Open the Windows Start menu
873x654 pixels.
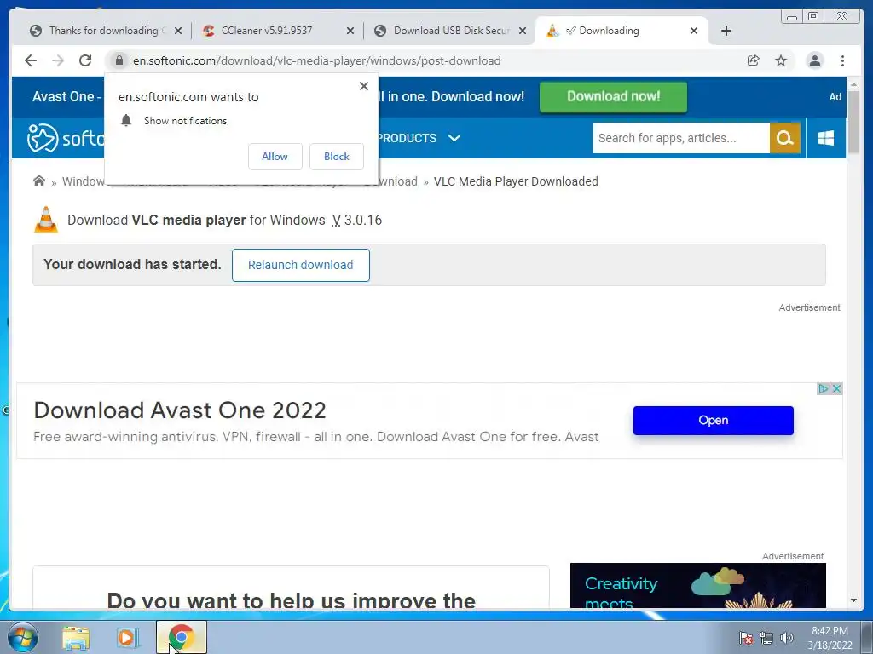pyautogui.click(x=22, y=637)
